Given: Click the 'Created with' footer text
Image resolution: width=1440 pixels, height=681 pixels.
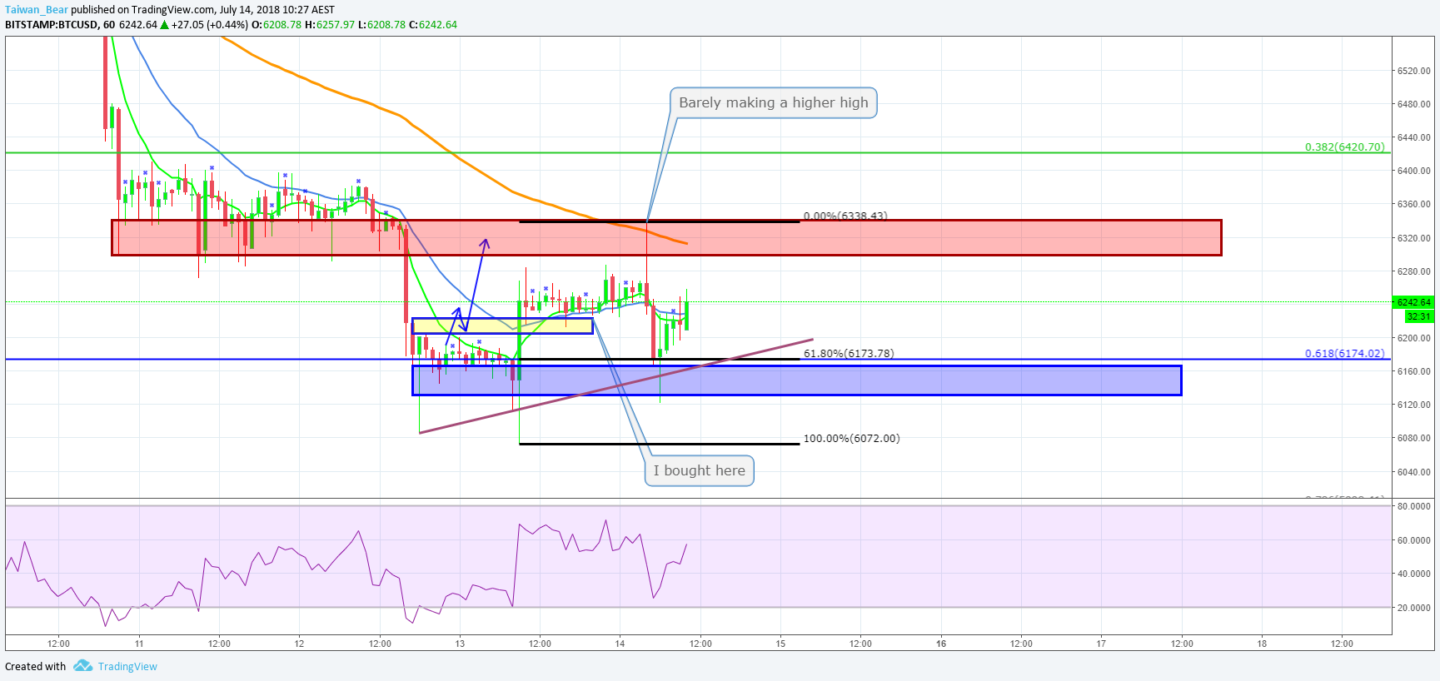Looking at the screenshot, I should 35,666.
